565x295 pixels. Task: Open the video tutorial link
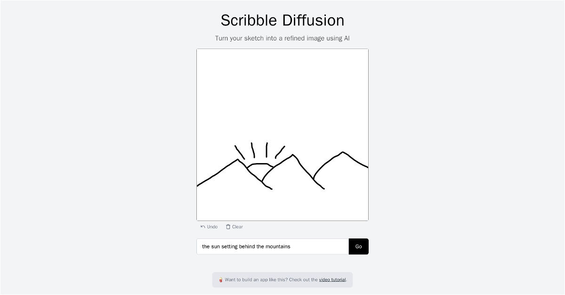[x=332, y=279]
